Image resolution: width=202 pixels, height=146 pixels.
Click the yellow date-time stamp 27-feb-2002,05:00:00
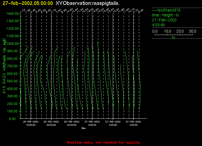point(28,4)
